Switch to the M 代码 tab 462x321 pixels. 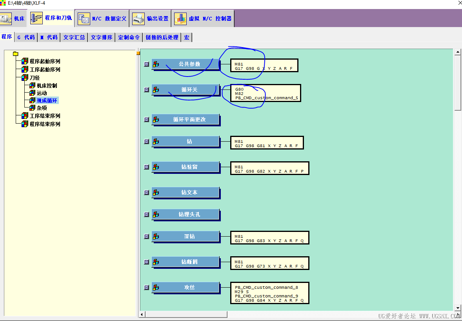tap(49, 37)
